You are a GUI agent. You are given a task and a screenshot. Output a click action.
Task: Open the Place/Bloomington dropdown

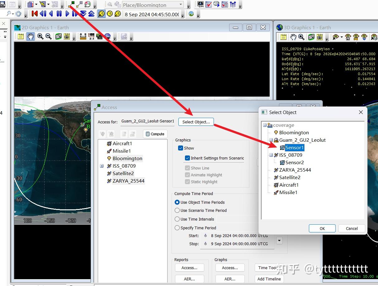181,5
